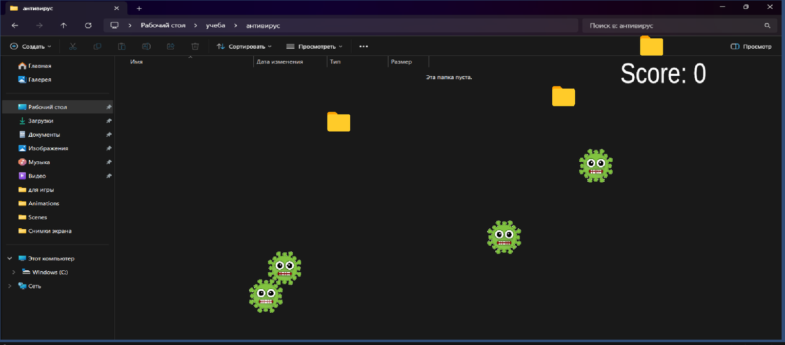
Task: Open the Сортировать dropdown
Action: tap(244, 47)
